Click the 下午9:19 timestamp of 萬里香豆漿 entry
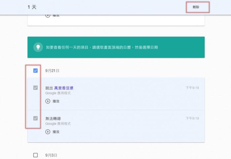This screenshot has height=159, width=231. (x=192, y=88)
